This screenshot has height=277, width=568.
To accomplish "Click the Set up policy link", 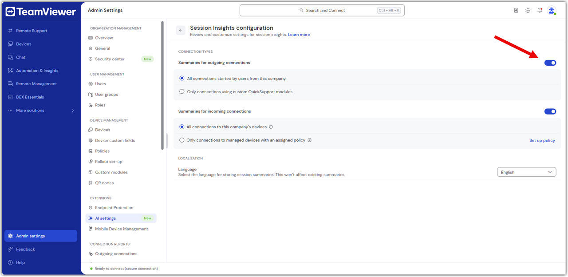I will (x=542, y=140).
